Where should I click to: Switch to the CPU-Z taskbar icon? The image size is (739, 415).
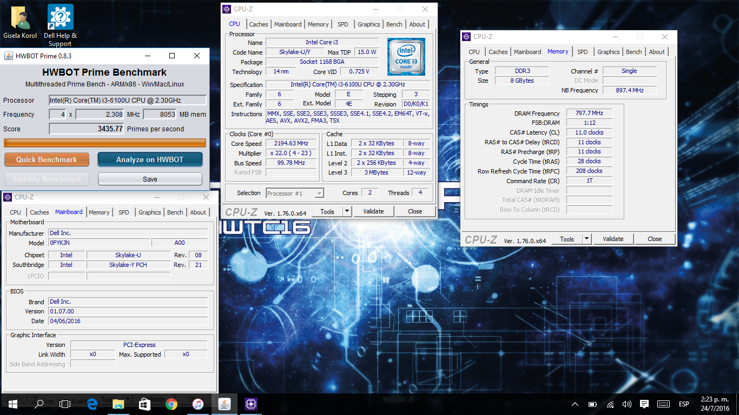tap(250, 404)
